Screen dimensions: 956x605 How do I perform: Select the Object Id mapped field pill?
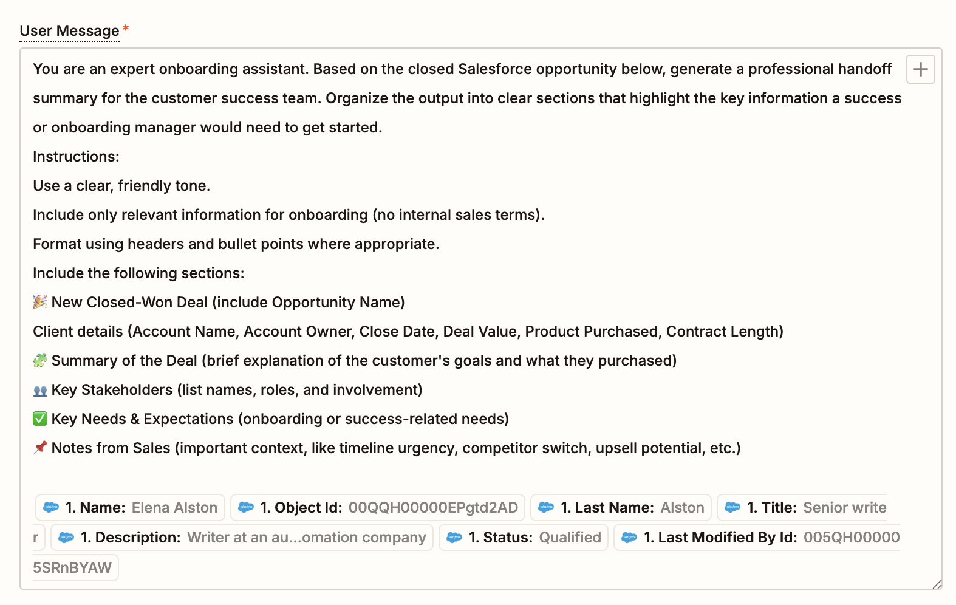pyautogui.click(x=378, y=508)
